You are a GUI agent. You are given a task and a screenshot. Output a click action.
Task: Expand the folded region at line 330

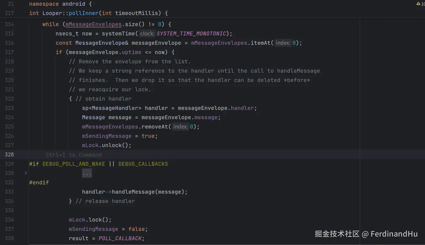tap(26, 173)
